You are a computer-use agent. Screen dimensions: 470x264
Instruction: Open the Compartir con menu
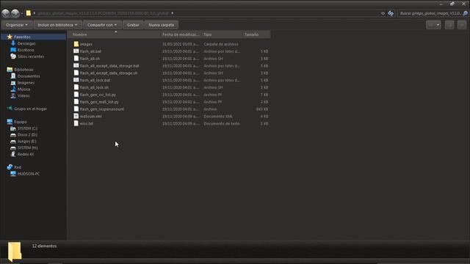click(x=102, y=25)
